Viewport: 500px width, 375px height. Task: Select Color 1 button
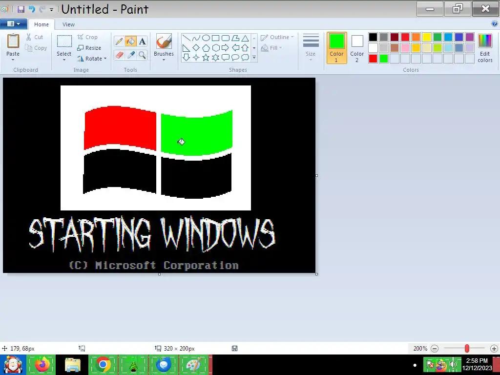pyautogui.click(x=337, y=48)
